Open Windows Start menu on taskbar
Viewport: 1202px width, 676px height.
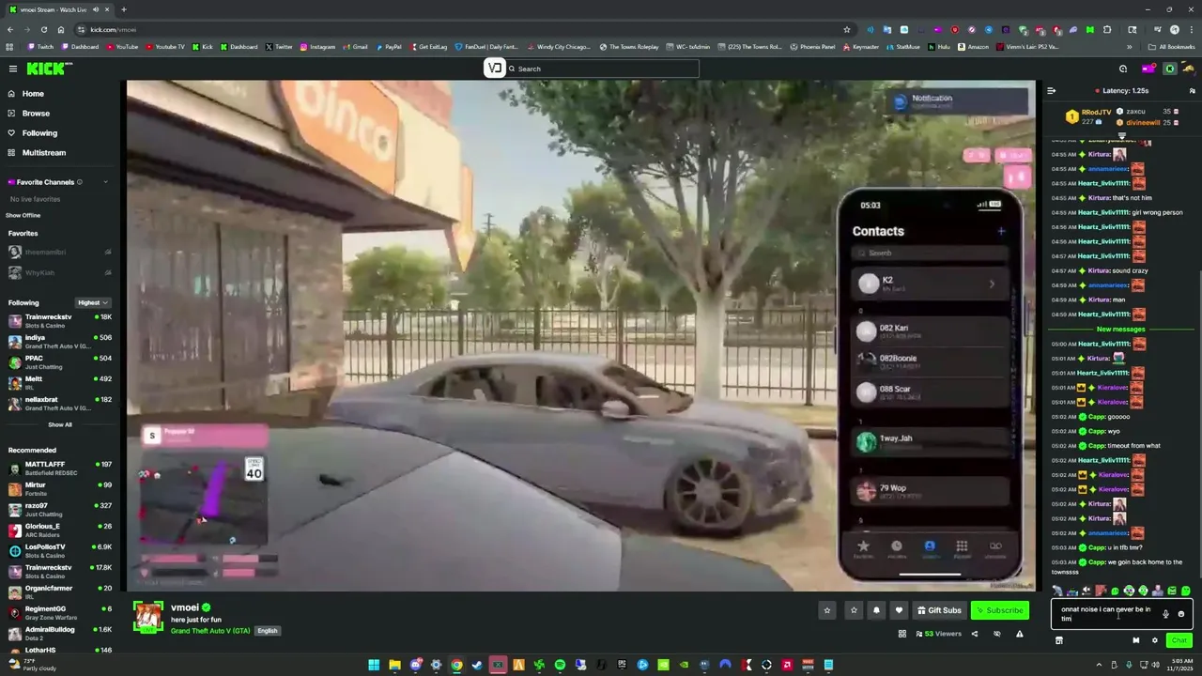click(374, 665)
